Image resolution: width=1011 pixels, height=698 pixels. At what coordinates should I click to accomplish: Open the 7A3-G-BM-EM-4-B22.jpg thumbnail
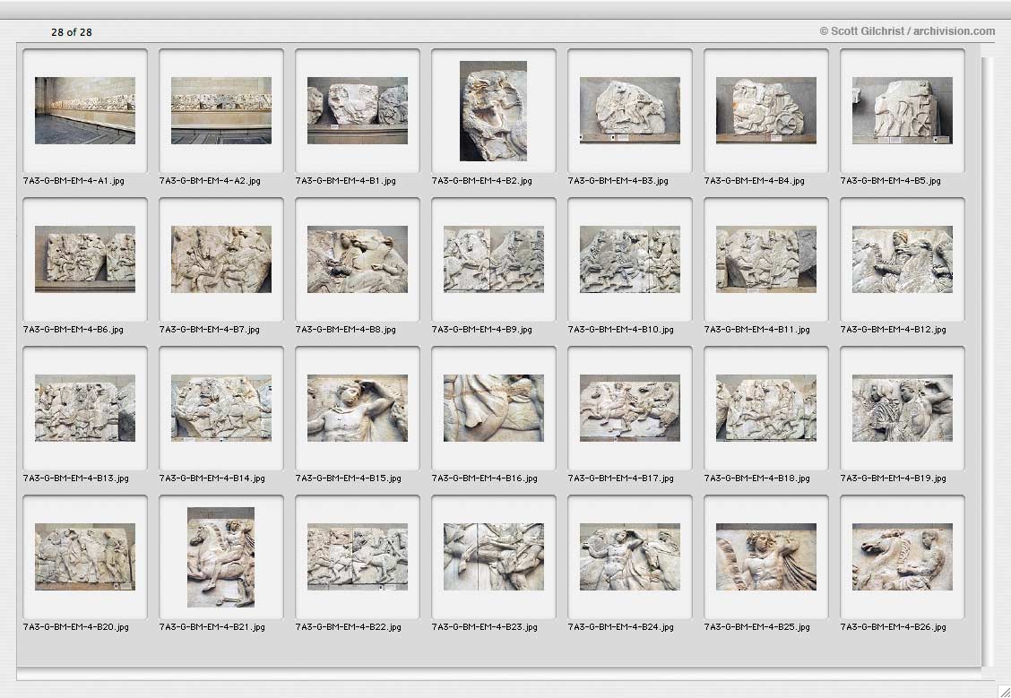click(x=358, y=556)
